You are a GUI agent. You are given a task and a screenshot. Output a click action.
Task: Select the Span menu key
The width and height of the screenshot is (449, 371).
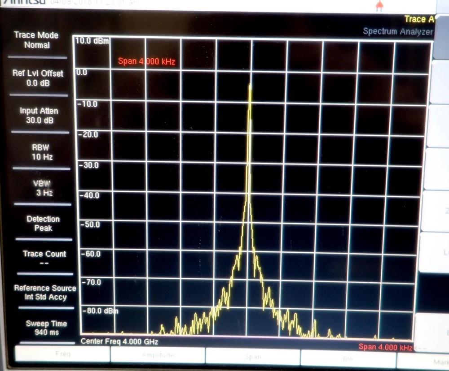252,356
